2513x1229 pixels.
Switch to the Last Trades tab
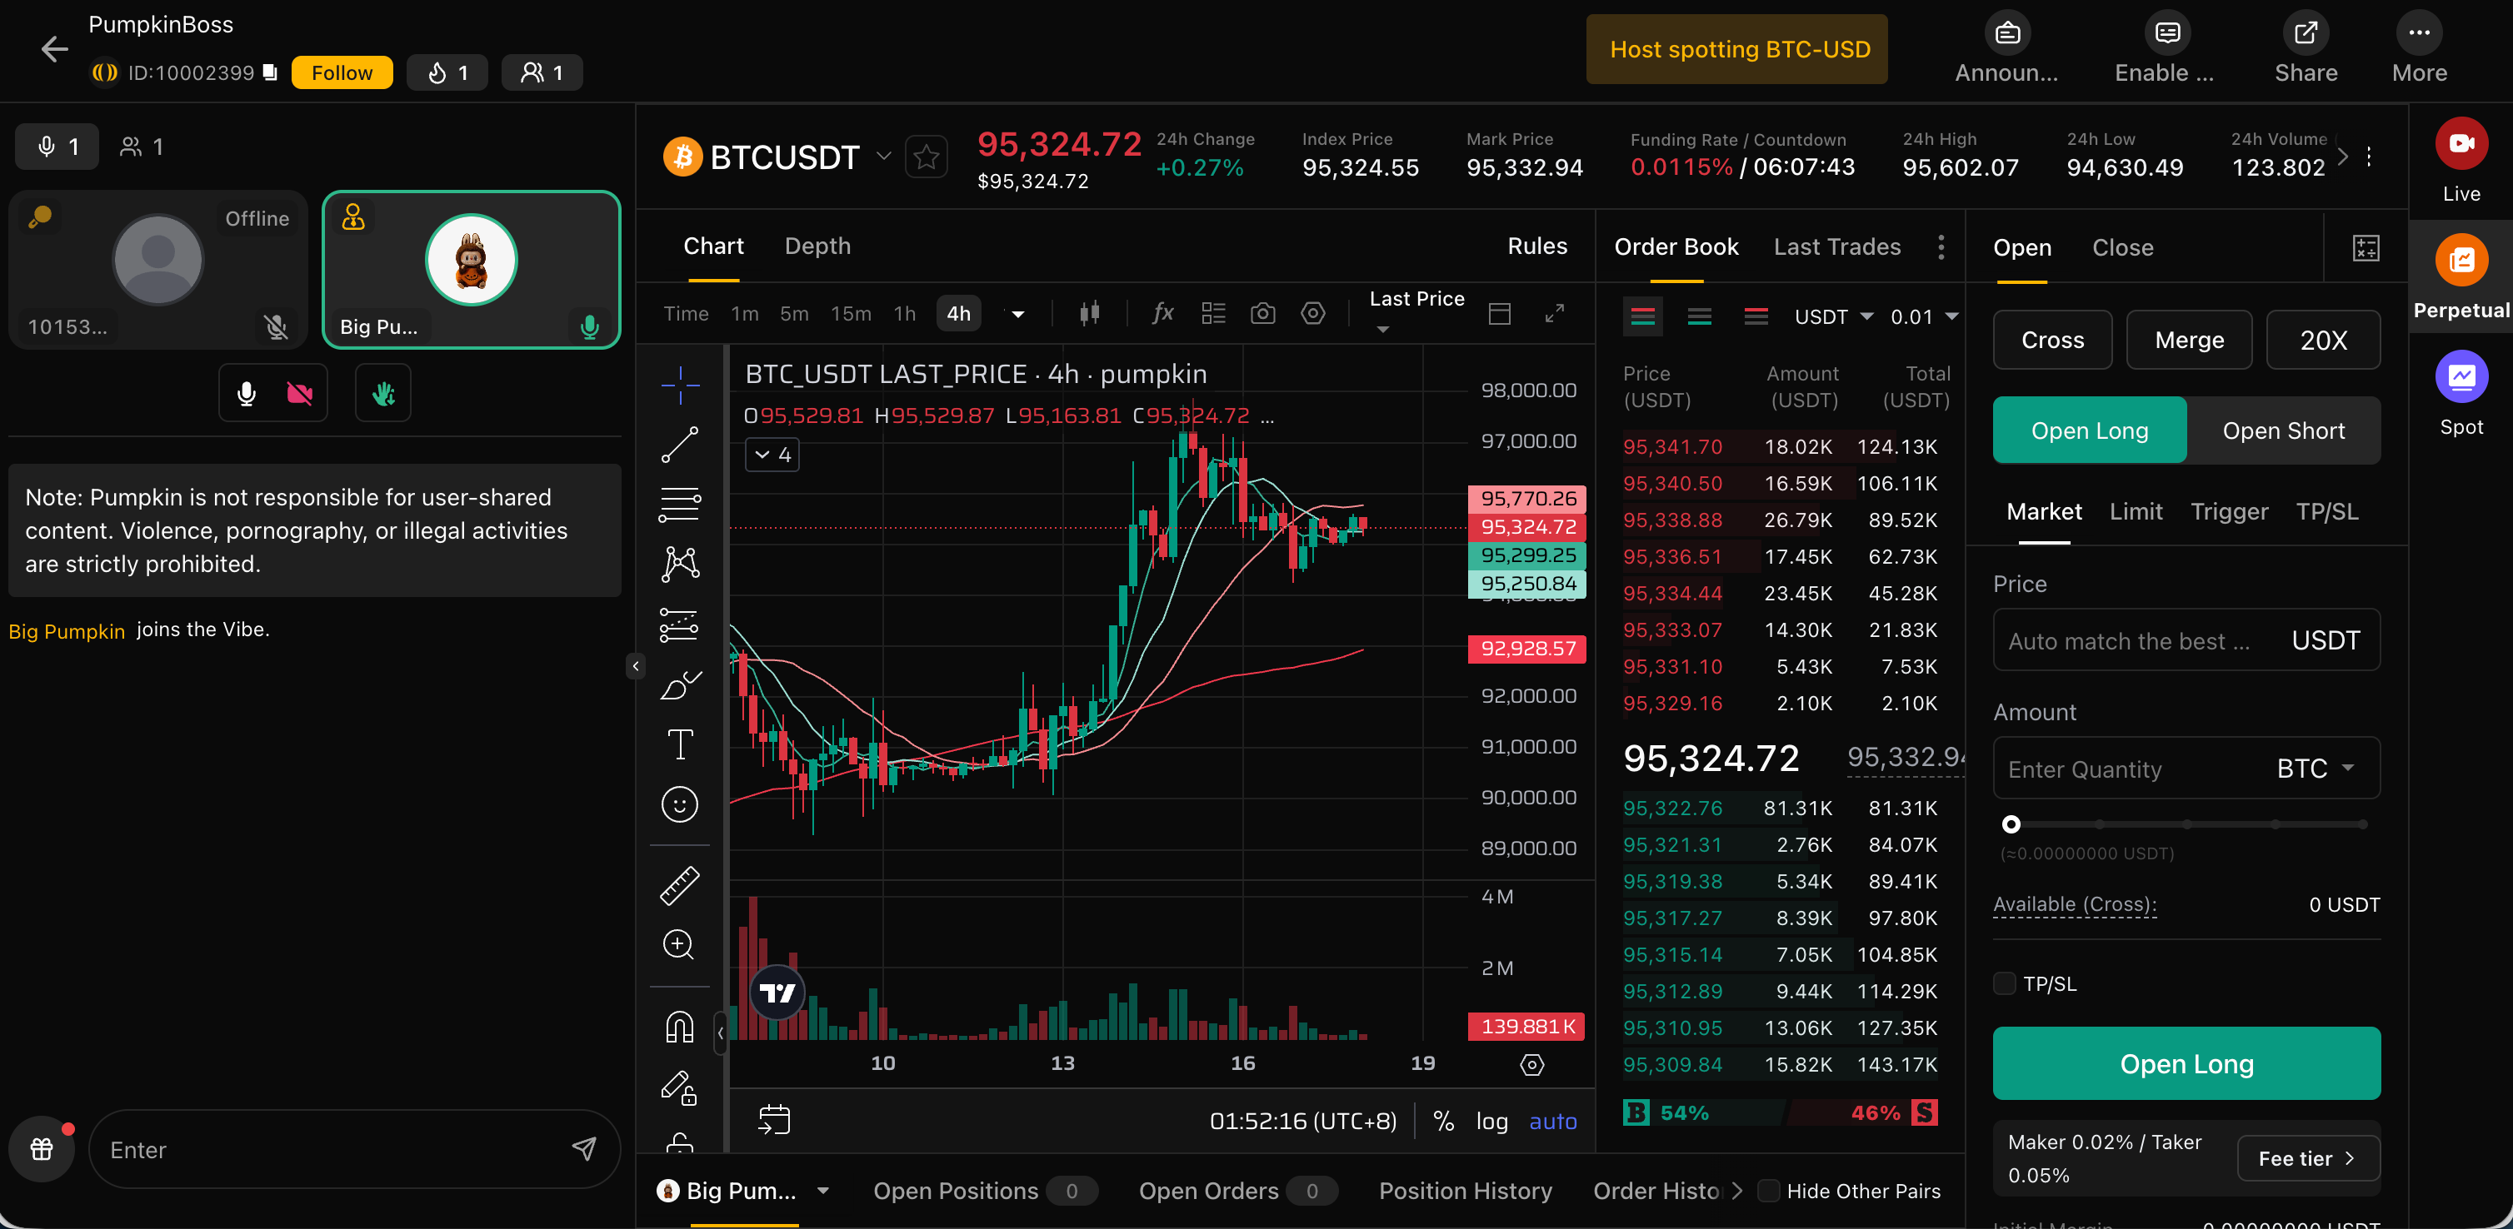(1836, 247)
